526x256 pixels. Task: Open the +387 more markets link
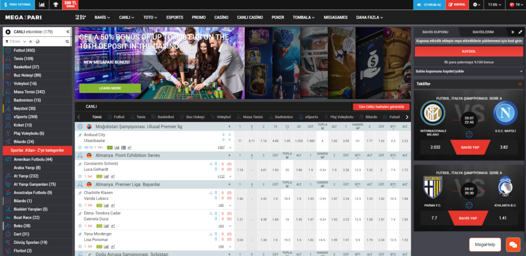coord(221,147)
